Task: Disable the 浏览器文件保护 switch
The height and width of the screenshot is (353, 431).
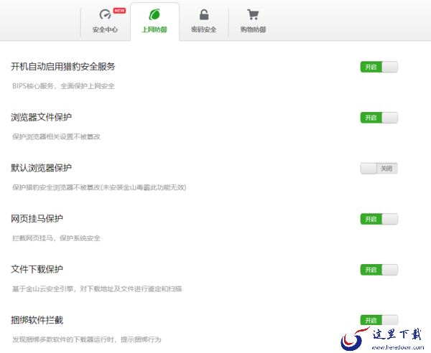Action: click(x=379, y=118)
